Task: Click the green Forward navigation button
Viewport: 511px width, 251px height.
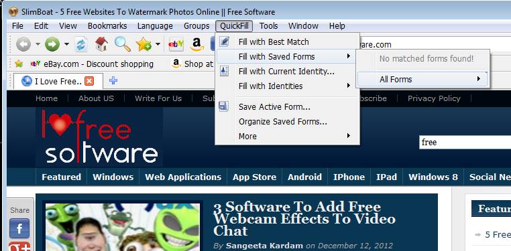Action: click(52, 44)
